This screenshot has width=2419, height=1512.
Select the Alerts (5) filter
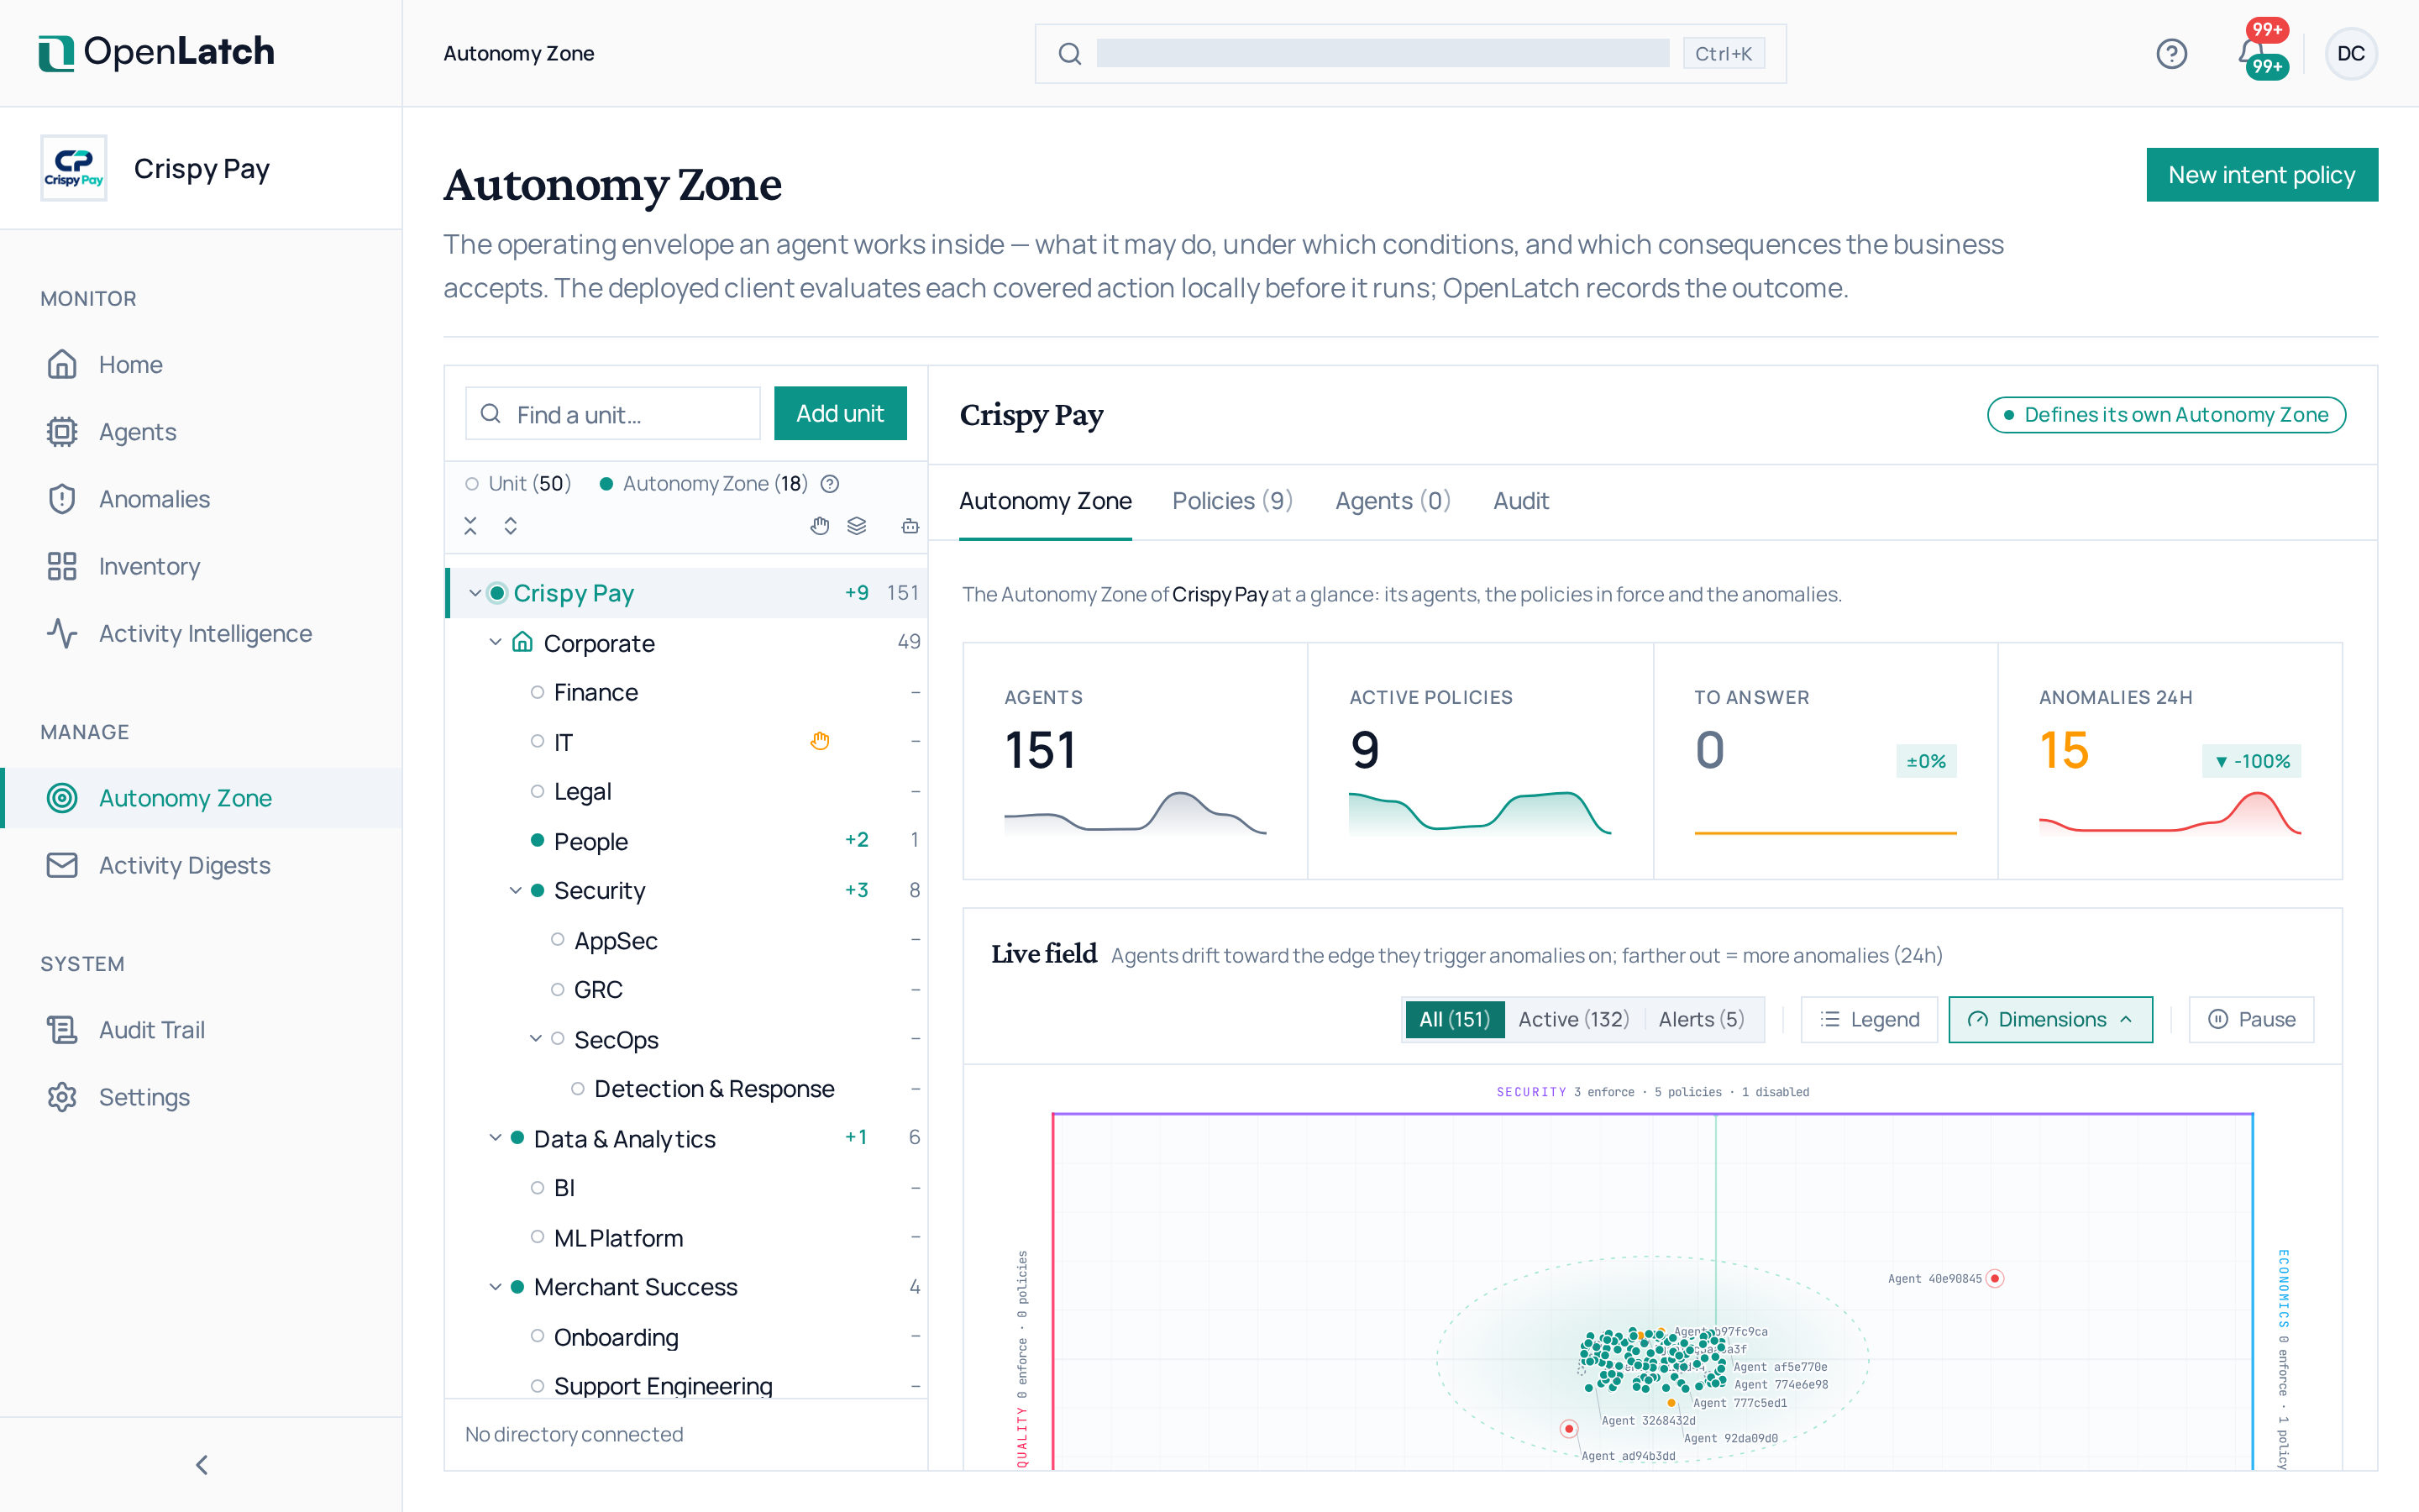tap(1702, 1019)
